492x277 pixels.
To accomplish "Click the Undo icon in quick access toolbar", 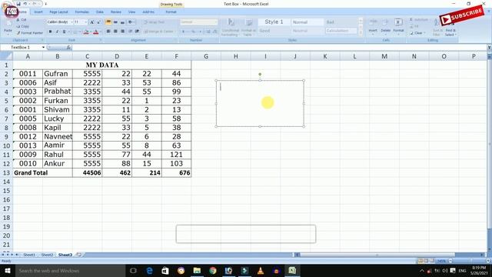I will click(x=25, y=4).
